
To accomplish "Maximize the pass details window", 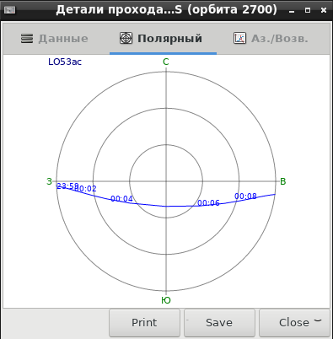I will 308,10.
